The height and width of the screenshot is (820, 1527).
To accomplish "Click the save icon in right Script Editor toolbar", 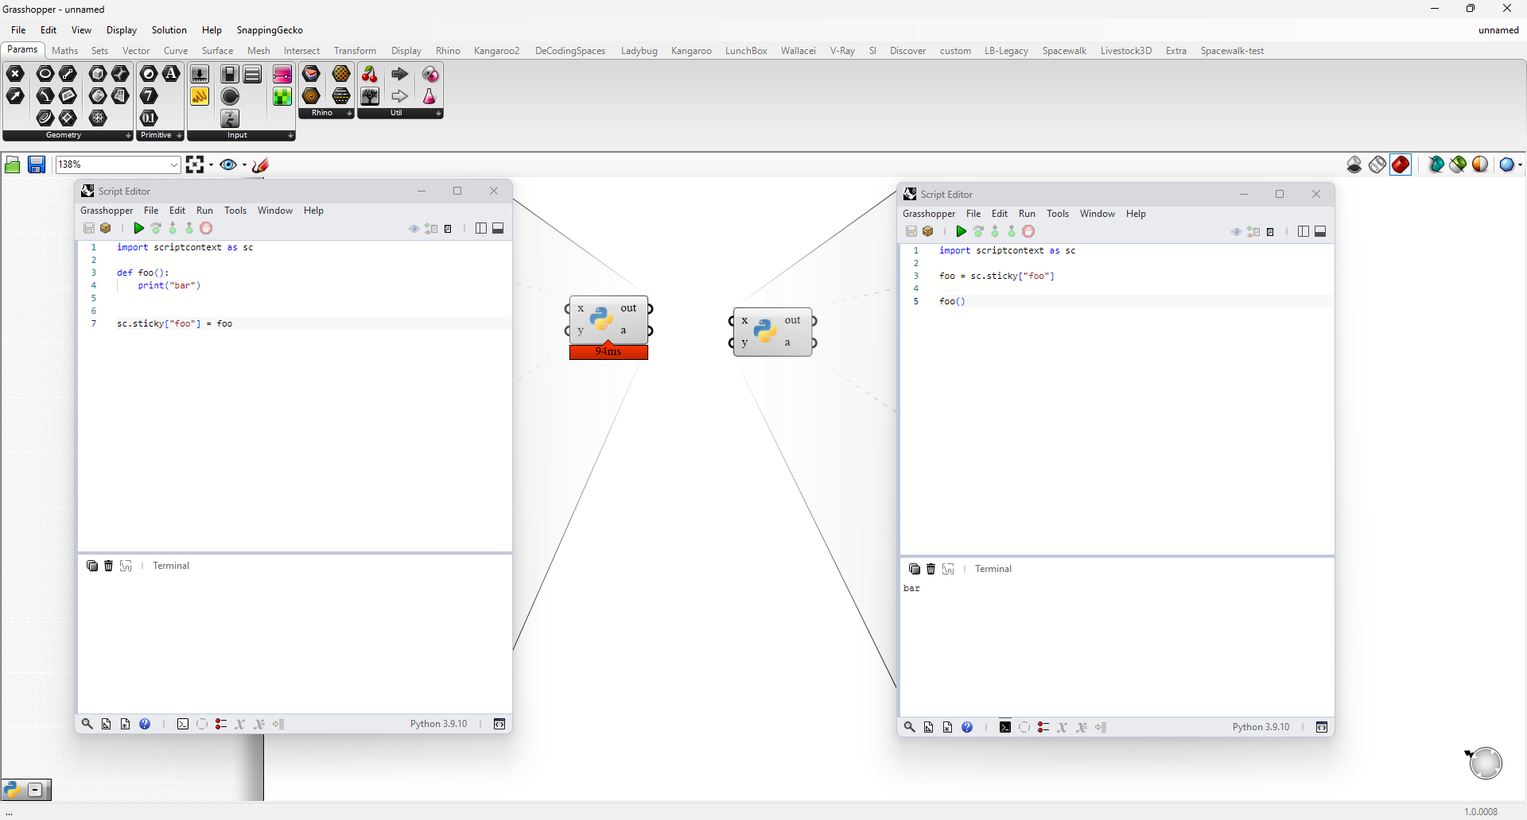I will click(x=911, y=231).
